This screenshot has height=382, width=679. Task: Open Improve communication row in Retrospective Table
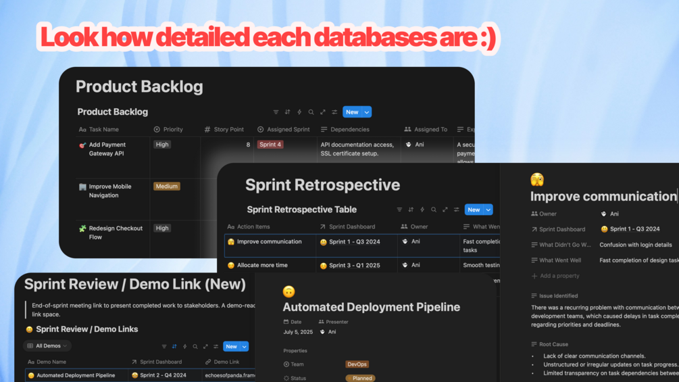[270, 241]
